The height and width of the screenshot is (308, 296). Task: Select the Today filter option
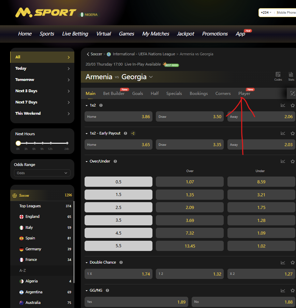[42, 68]
